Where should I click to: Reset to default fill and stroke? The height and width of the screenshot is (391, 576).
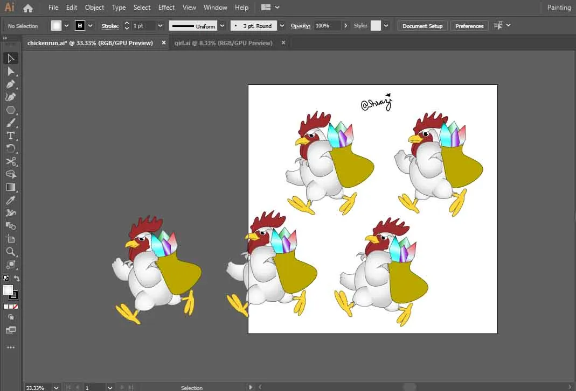[x=6, y=278]
